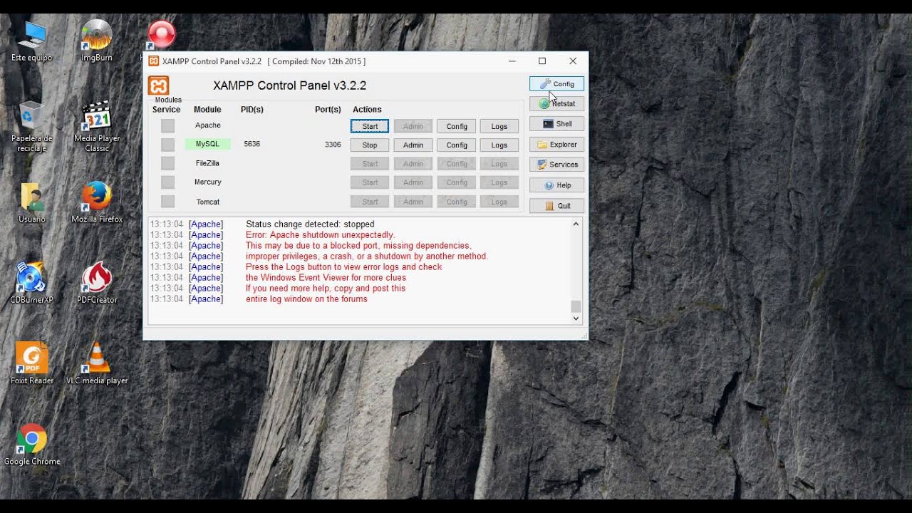Minimize the XAMPP Control Panel window

pos(512,61)
